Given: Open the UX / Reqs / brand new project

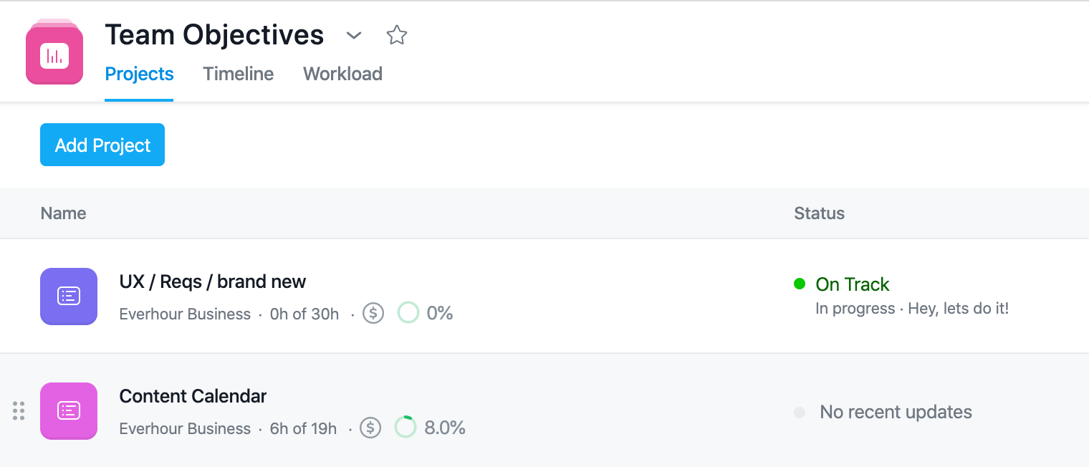Looking at the screenshot, I should pyautogui.click(x=213, y=281).
